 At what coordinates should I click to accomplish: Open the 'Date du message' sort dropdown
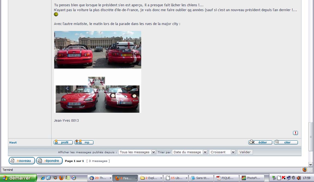coord(190,152)
